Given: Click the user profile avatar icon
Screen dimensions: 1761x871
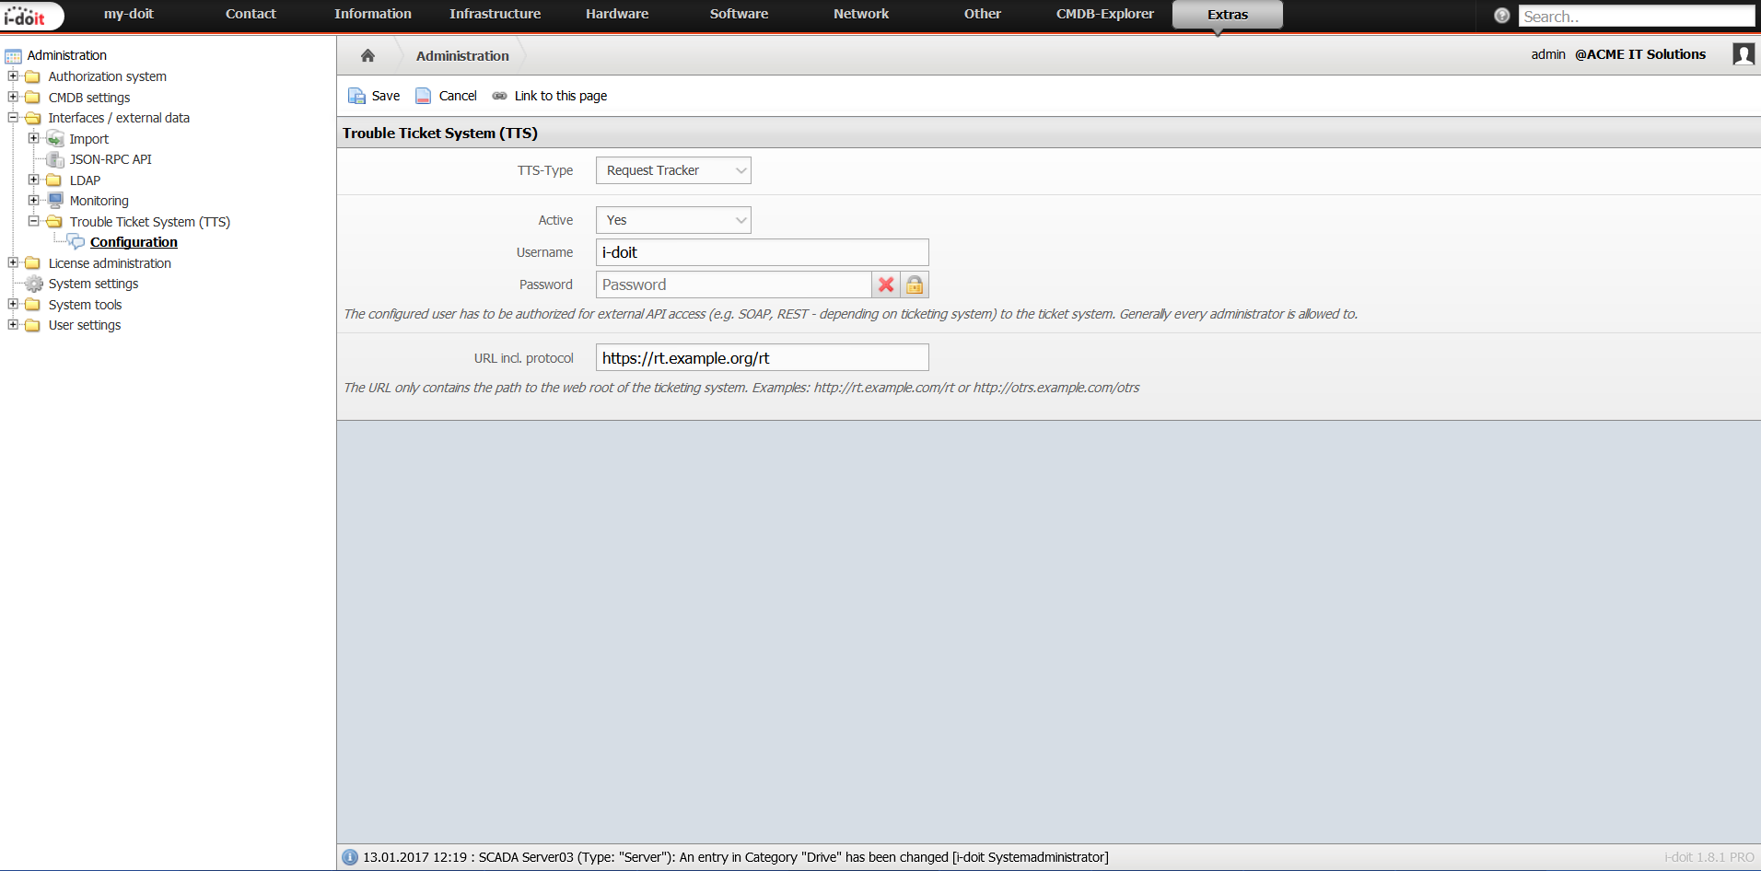Looking at the screenshot, I should click(1743, 54).
